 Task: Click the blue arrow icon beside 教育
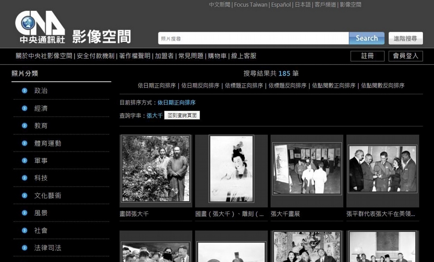tap(25, 126)
